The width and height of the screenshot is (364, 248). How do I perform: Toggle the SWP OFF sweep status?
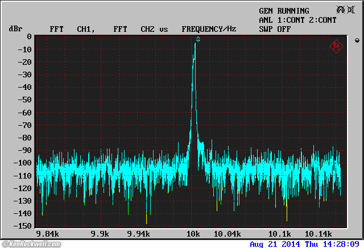(275, 28)
